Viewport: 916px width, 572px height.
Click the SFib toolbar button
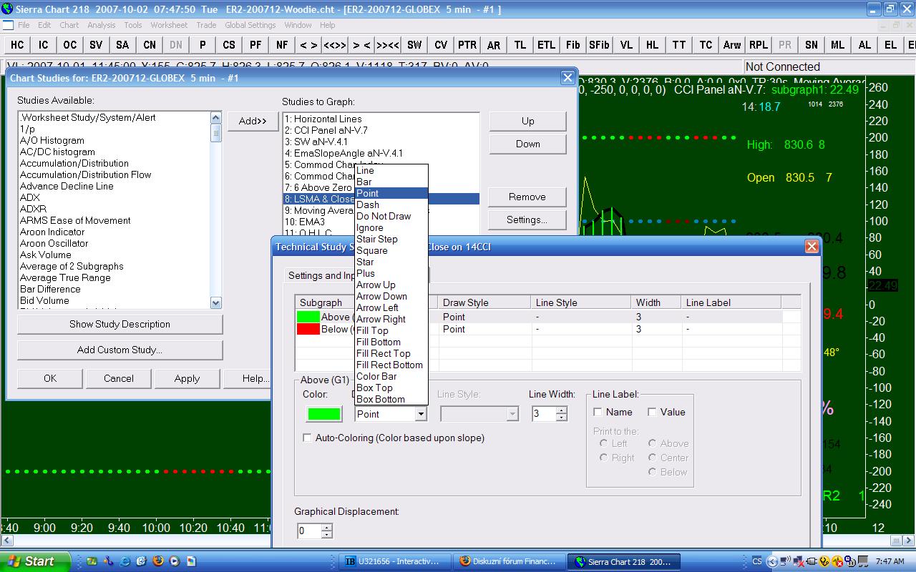[599, 44]
